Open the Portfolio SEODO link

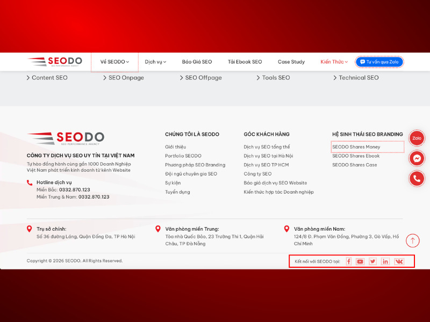pos(183,156)
